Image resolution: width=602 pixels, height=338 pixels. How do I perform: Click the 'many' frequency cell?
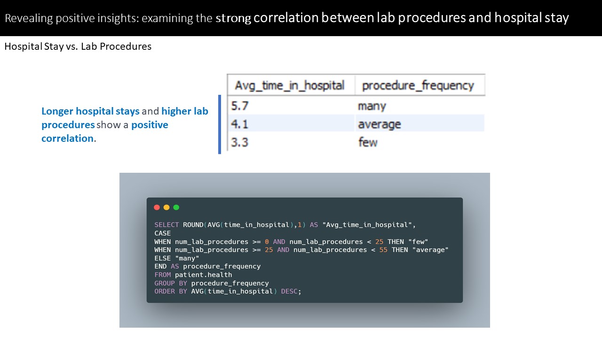420,106
